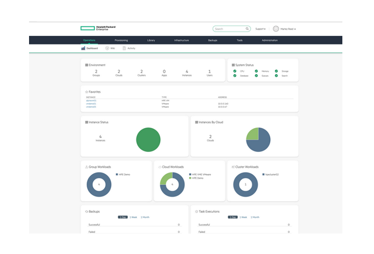
Task: Click the 10.0.0.160 address cell
Action: point(223,104)
